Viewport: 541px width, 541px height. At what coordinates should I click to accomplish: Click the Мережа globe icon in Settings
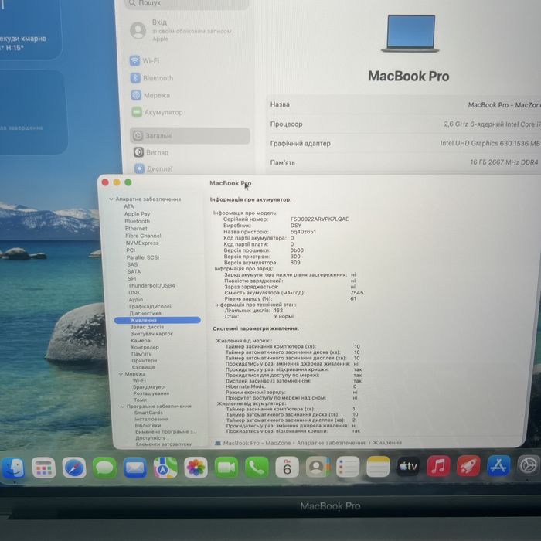[x=136, y=95]
